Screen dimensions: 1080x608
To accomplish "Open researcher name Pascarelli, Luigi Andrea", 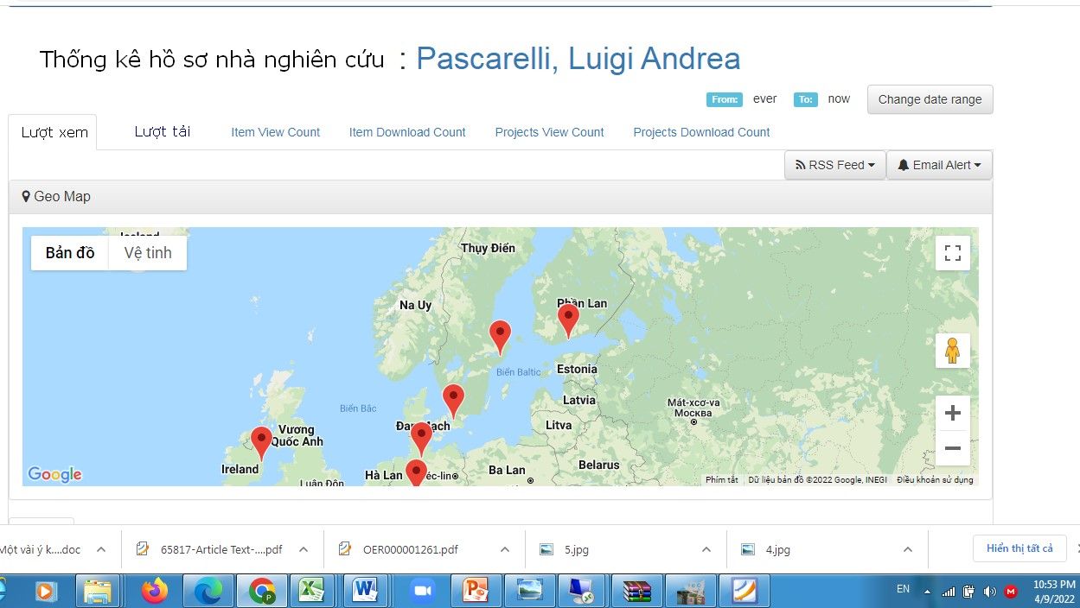I will coord(578,59).
